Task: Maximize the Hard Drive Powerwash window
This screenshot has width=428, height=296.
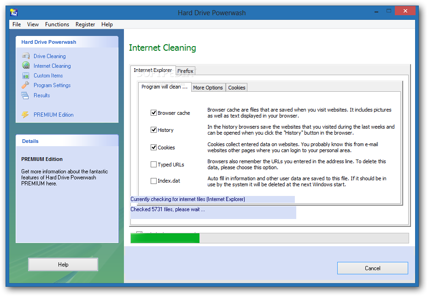Action: (x=389, y=11)
